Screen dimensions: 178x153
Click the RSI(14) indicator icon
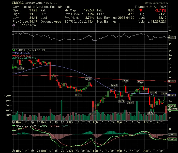(x=13, y=25)
